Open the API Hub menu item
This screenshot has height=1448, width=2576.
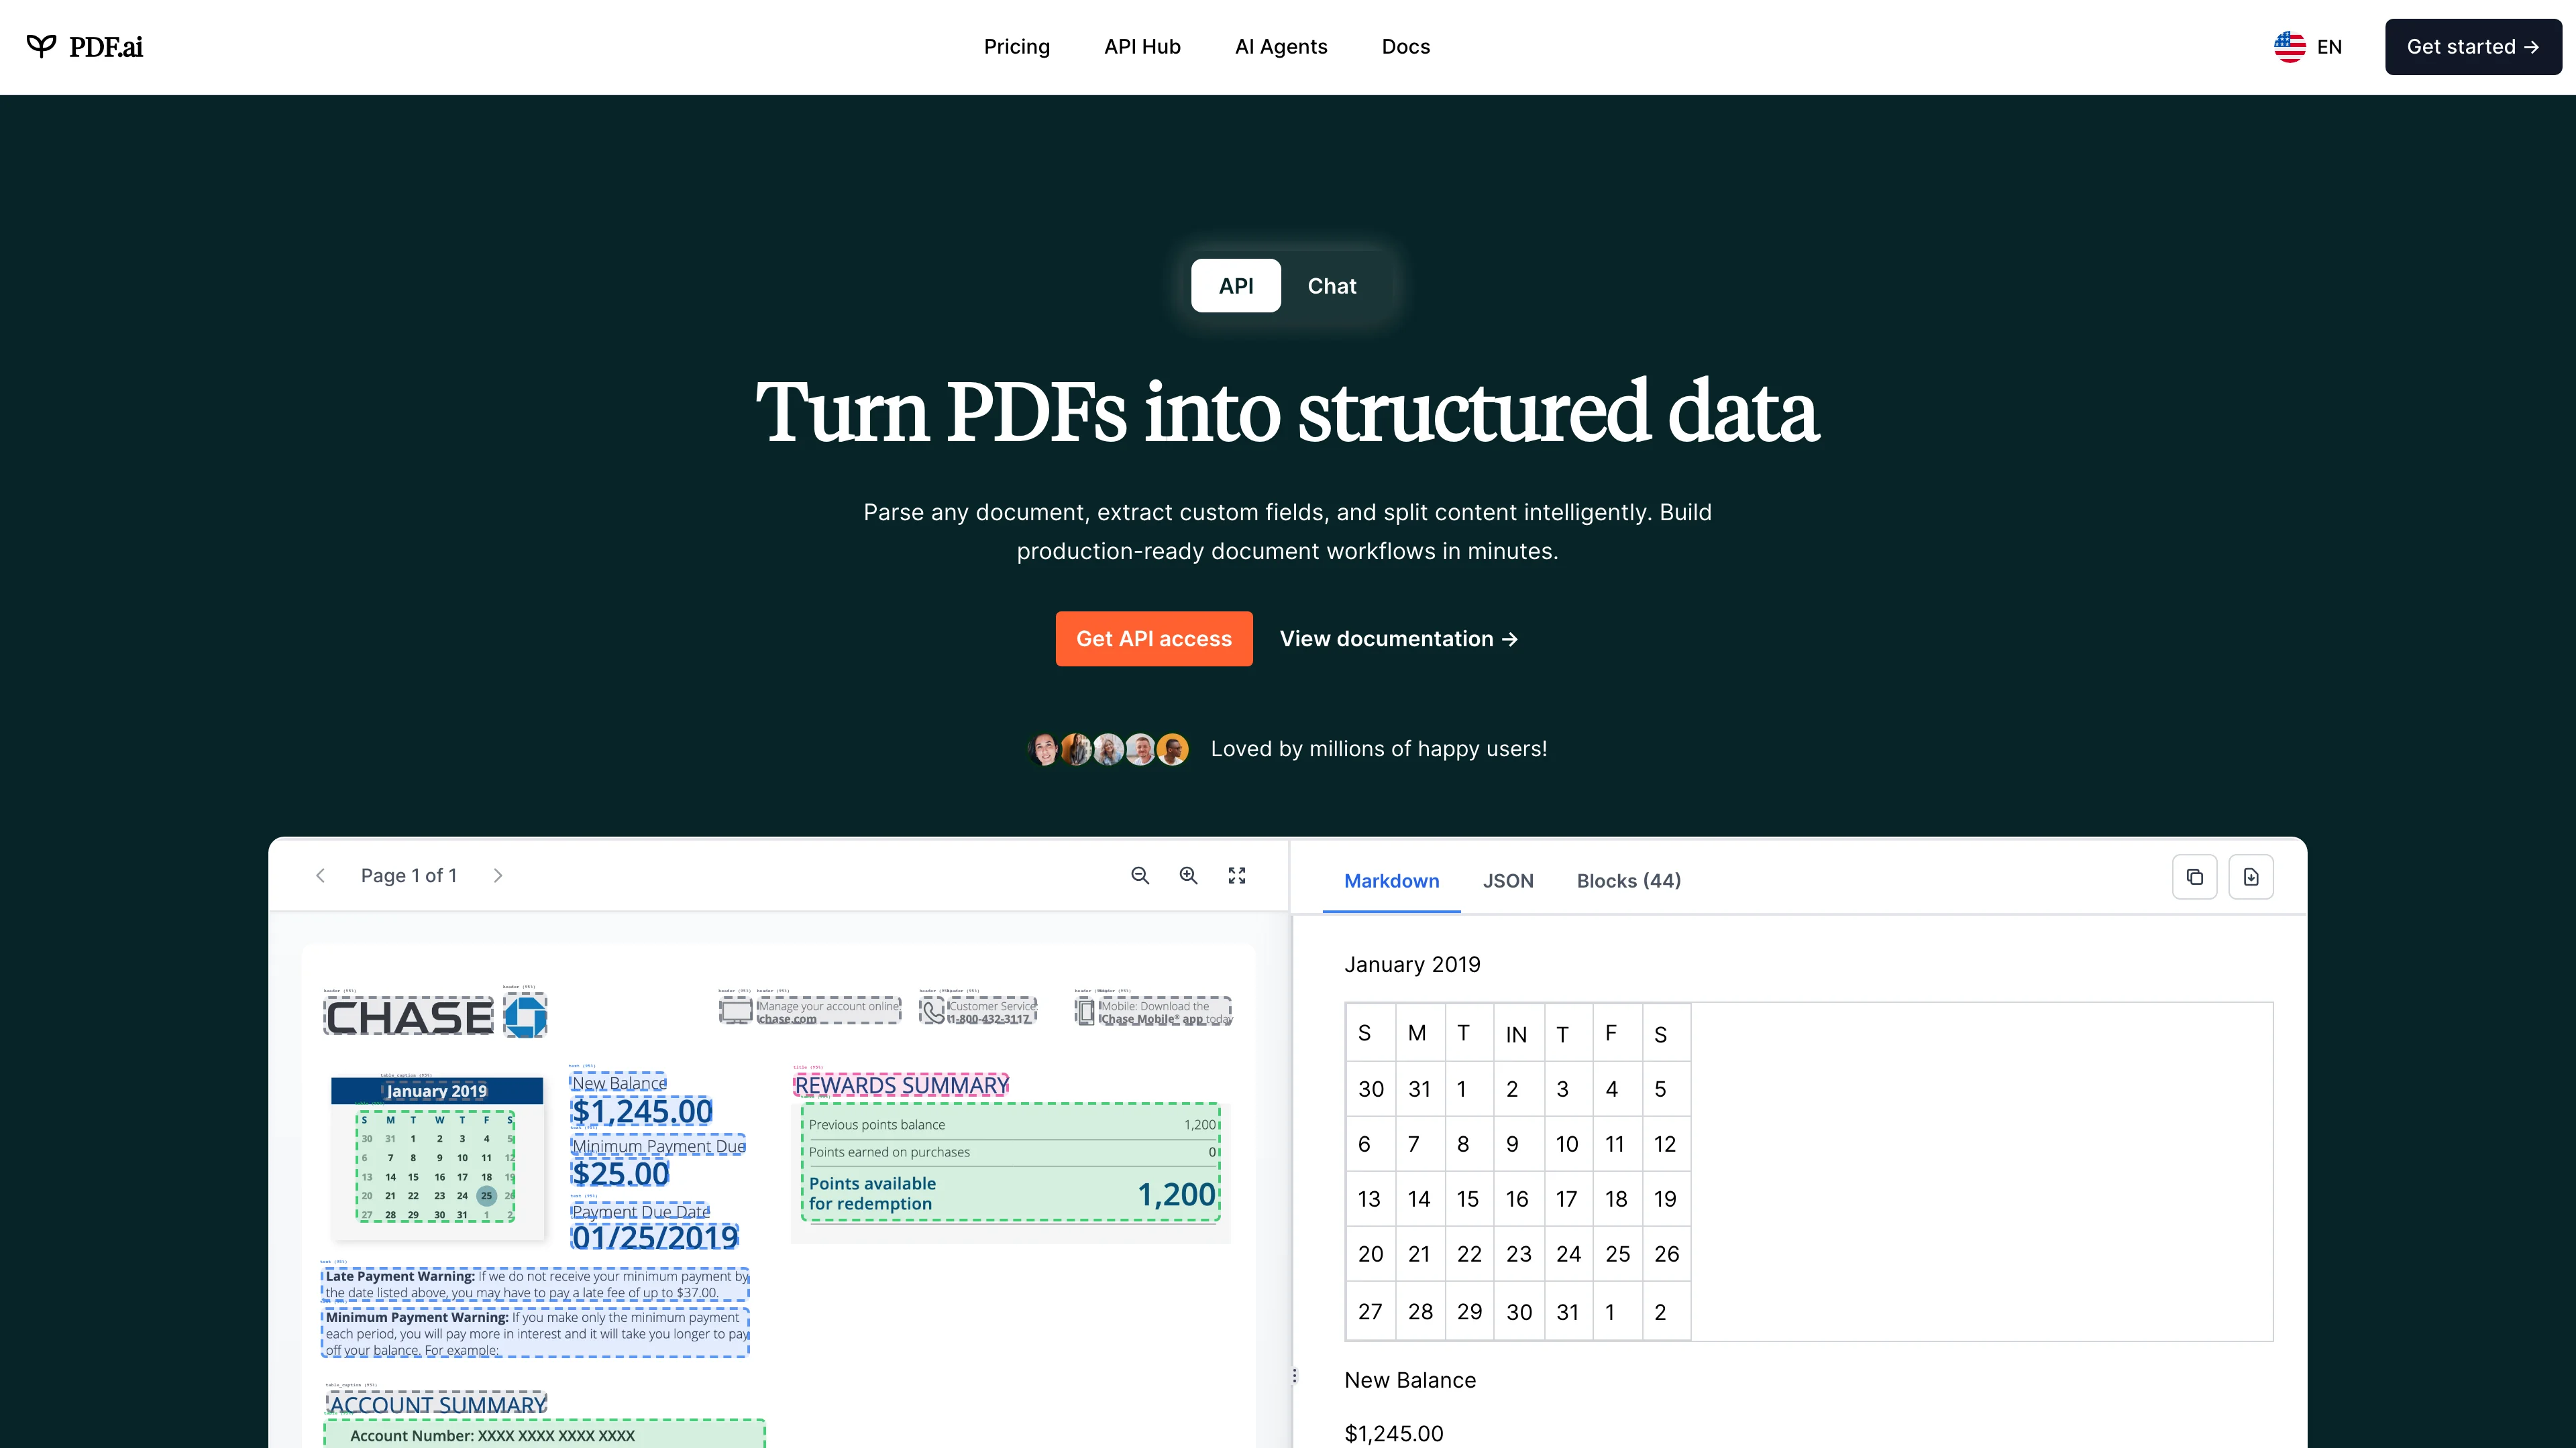pyautogui.click(x=1142, y=47)
